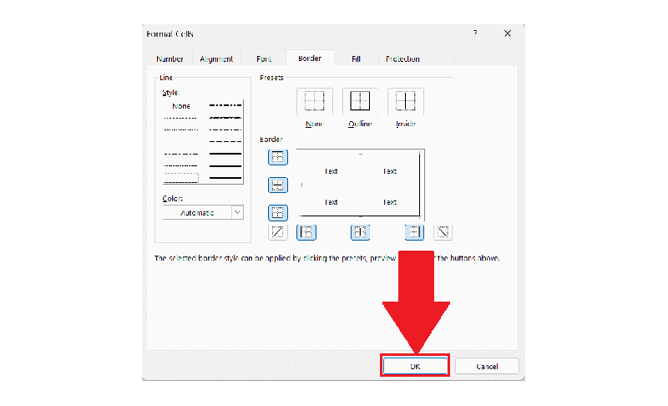Toggle the bottom border button
The width and height of the screenshot is (668, 406).
tap(278, 212)
